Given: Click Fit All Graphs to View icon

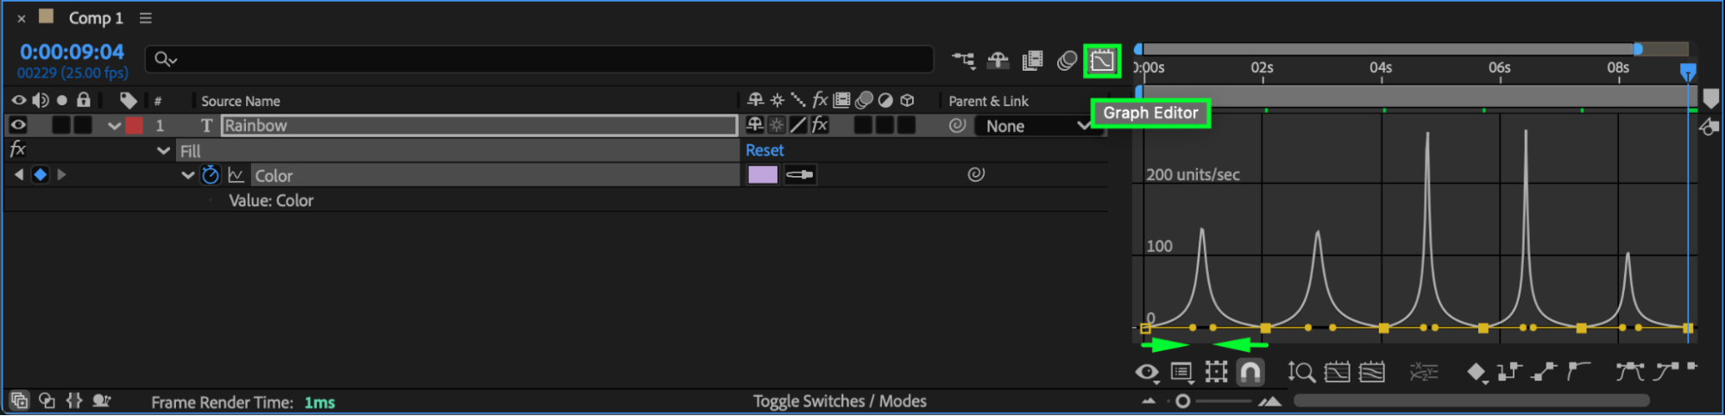Looking at the screenshot, I should (1371, 372).
